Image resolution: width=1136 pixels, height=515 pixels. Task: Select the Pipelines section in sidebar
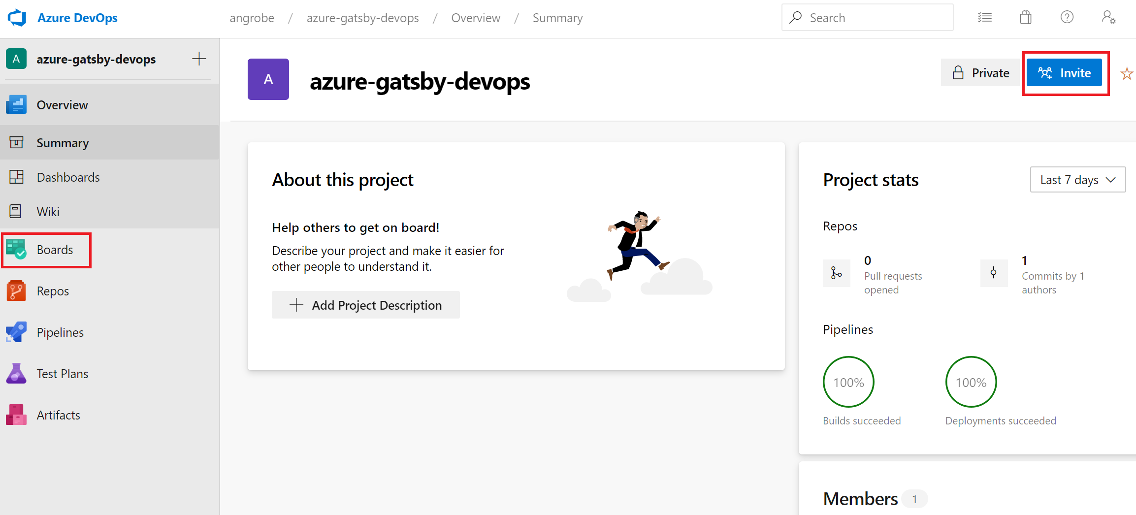tap(60, 332)
